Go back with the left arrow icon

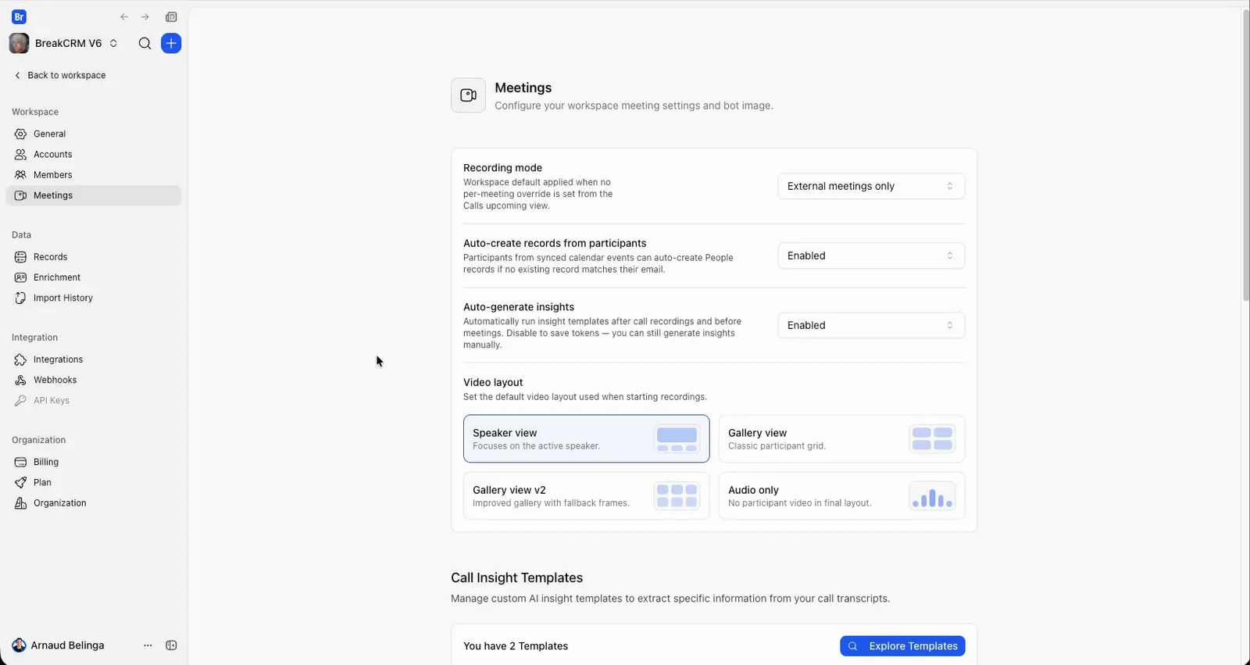pyautogui.click(x=124, y=17)
